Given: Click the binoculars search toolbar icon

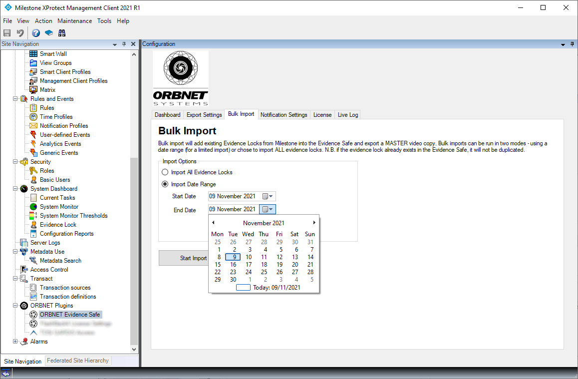Looking at the screenshot, I should (62, 33).
